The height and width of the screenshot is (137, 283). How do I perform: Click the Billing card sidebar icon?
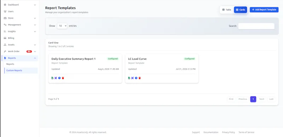(5, 38)
